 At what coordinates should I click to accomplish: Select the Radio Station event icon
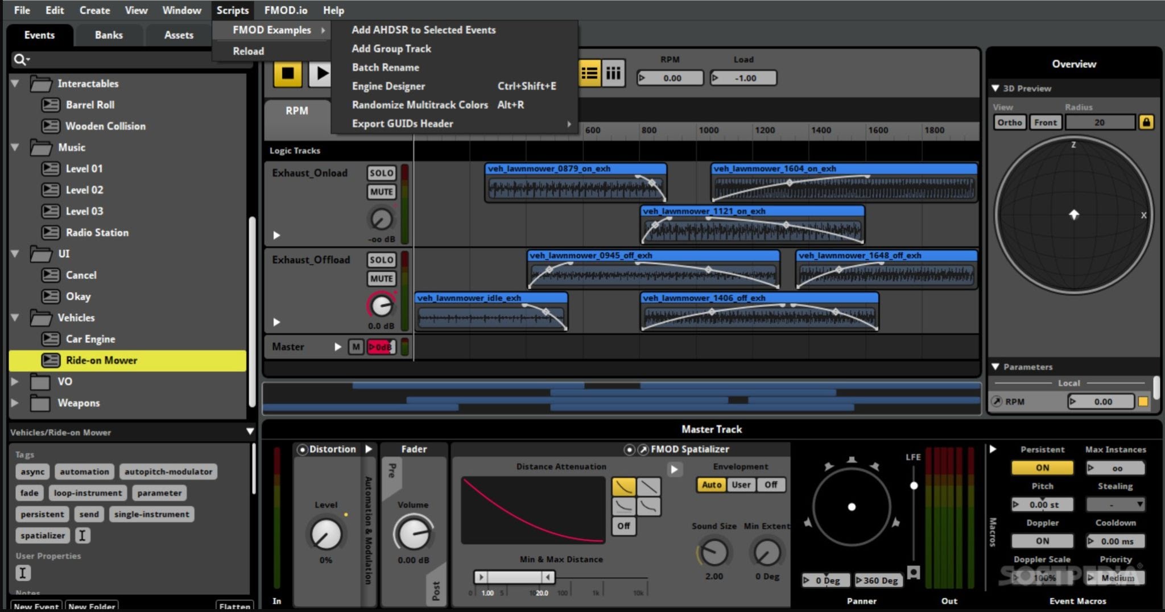click(x=51, y=232)
